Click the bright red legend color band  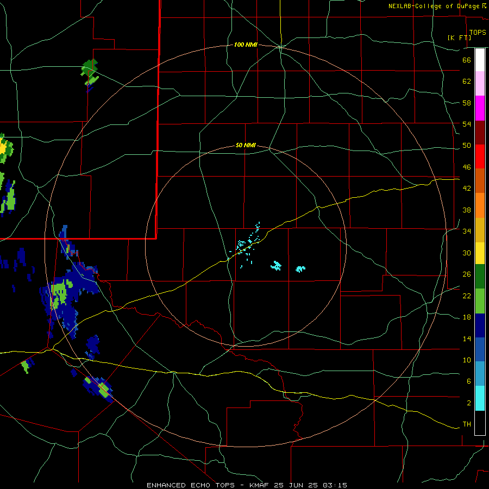[x=480, y=156]
